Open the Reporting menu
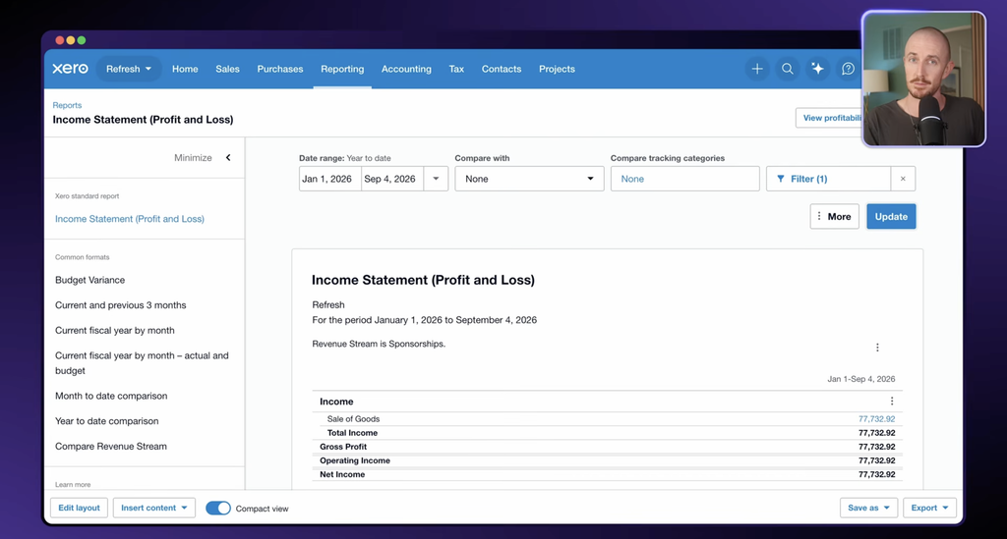1007x539 pixels. point(342,69)
